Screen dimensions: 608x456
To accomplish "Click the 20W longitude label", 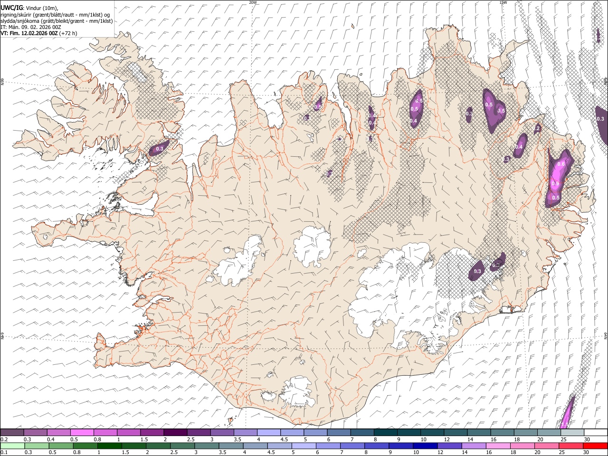I will 253,2.
